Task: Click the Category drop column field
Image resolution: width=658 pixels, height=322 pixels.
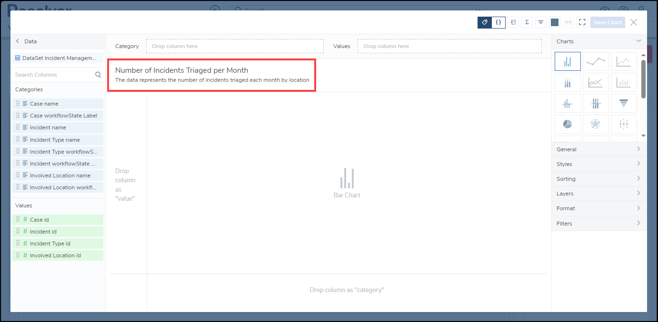Action: (235, 46)
